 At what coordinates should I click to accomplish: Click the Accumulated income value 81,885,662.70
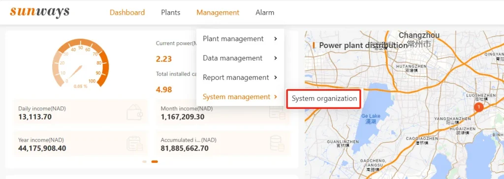click(185, 148)
